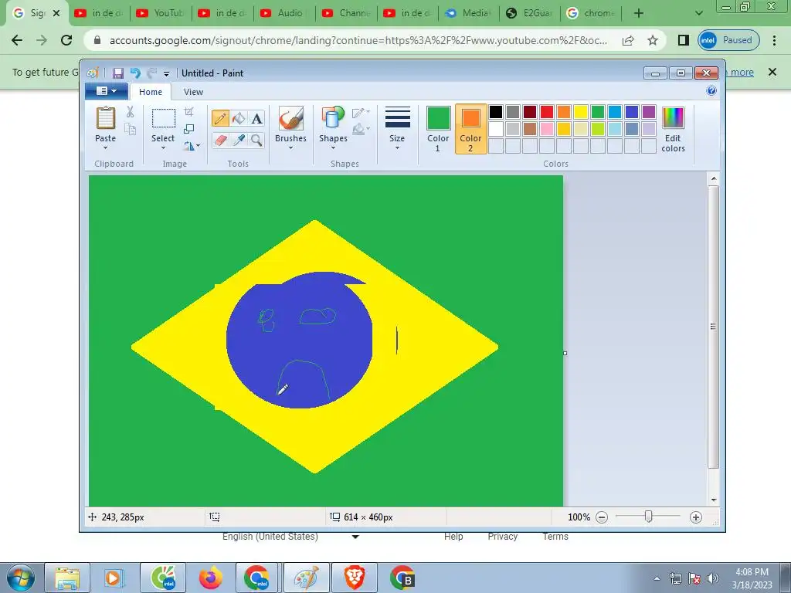Click the address bar URL field

click(358, 40)
